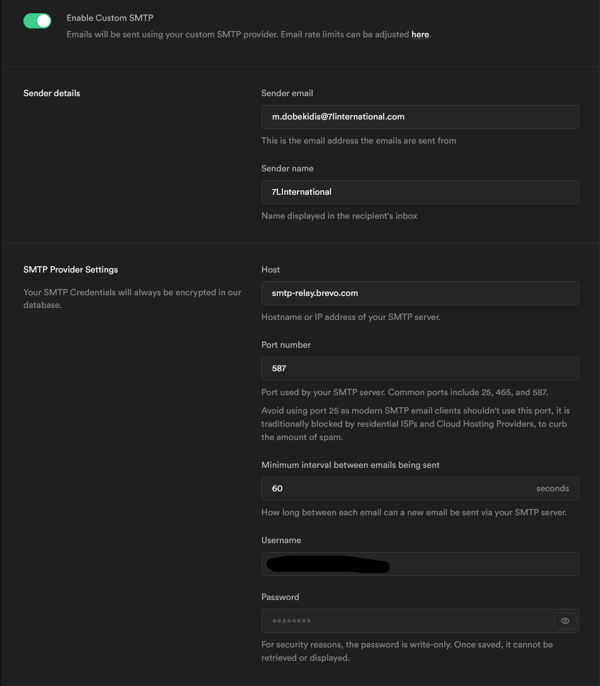
Task: Click the 'seconds' unit suffix in interval field
Action: tap(552, 489)
